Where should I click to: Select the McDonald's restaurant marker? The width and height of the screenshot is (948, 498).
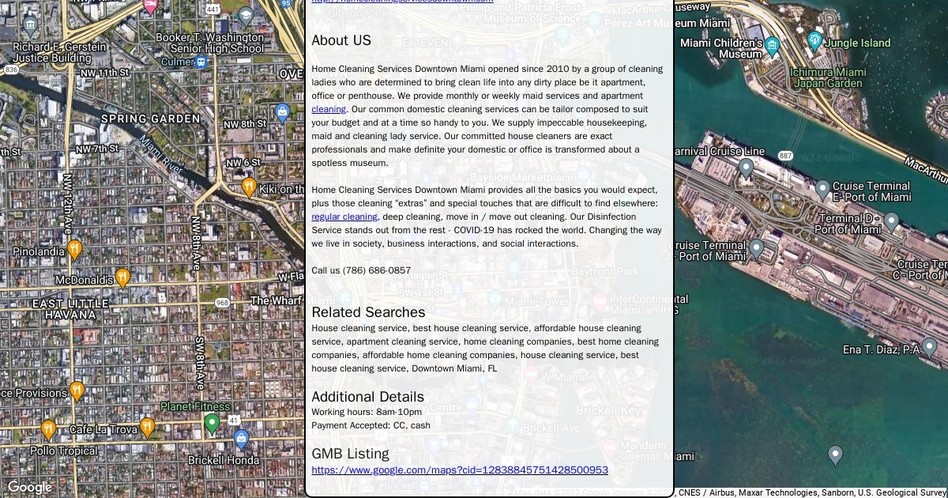pyautogui.click(x=122, y=277)
